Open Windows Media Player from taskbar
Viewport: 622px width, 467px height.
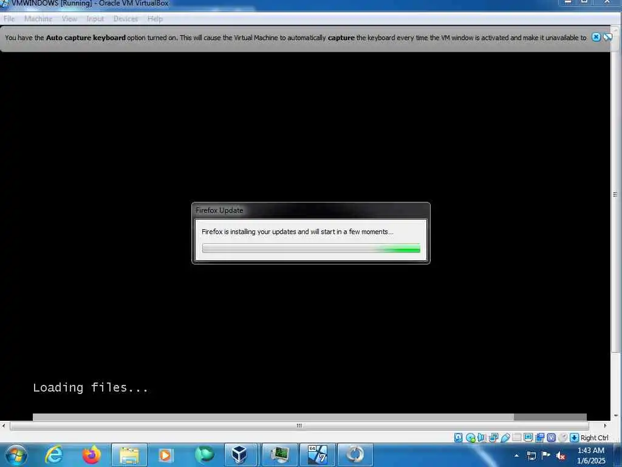point(165,455)
